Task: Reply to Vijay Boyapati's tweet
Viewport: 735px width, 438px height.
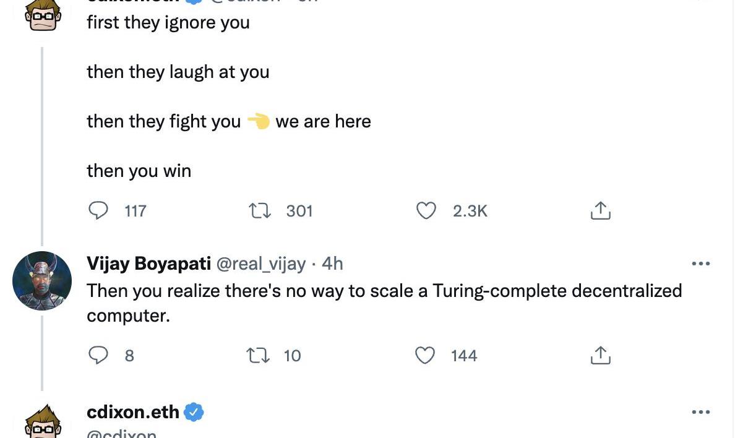Action: pos(98,355)
